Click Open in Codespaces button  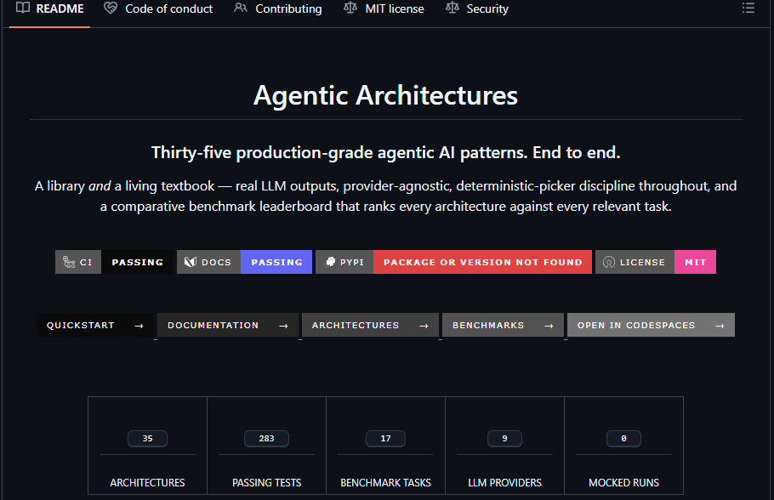pos(651,326)
